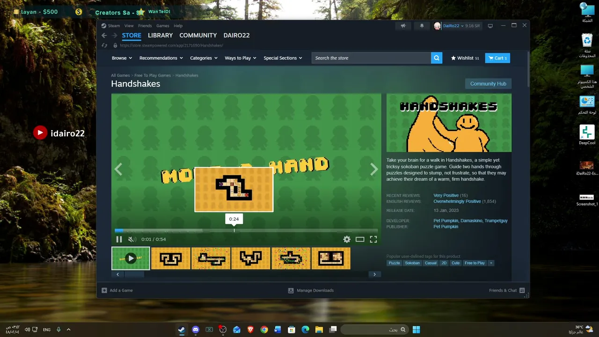Open Google Chrome from the taskbar
This screenshot has height=337, width=599.
264,330
